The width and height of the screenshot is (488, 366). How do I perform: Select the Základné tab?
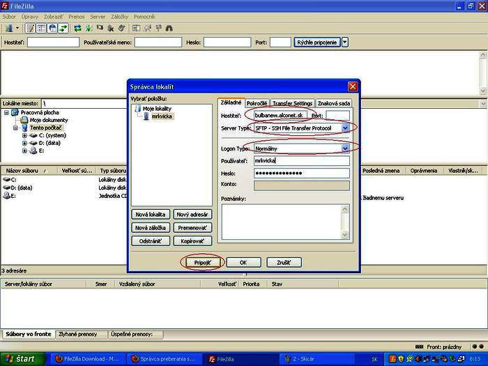(231, 102)
